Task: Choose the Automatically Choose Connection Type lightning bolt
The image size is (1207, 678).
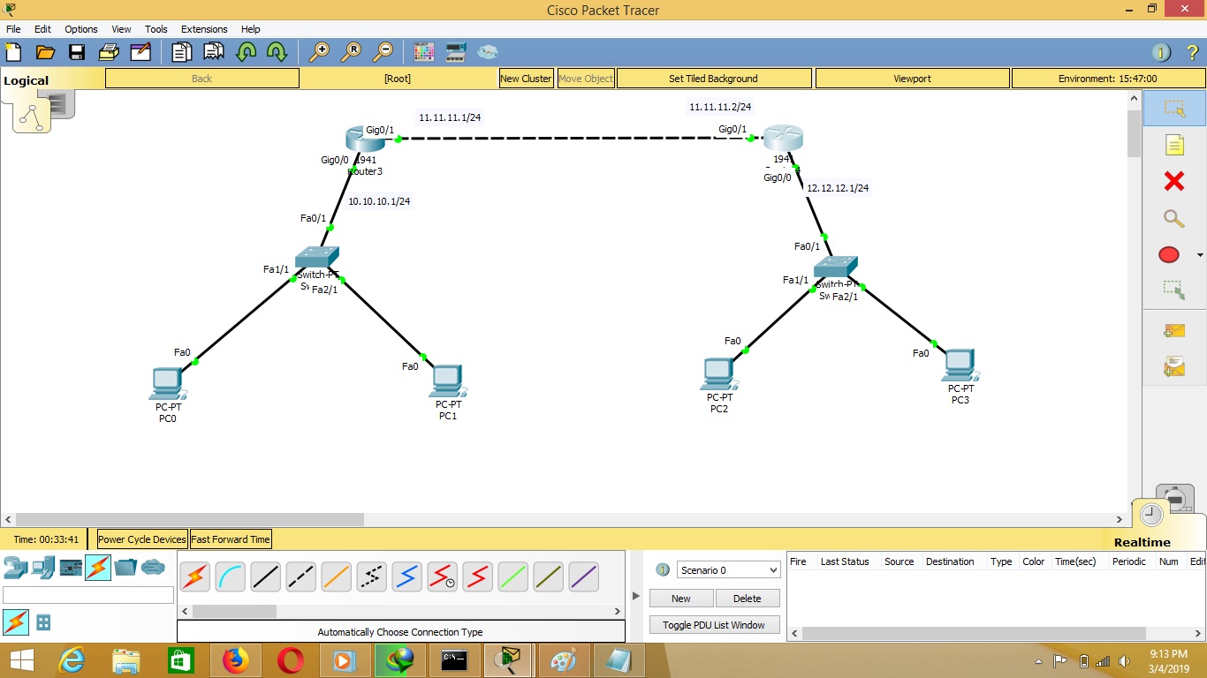Action: point(194,576)
